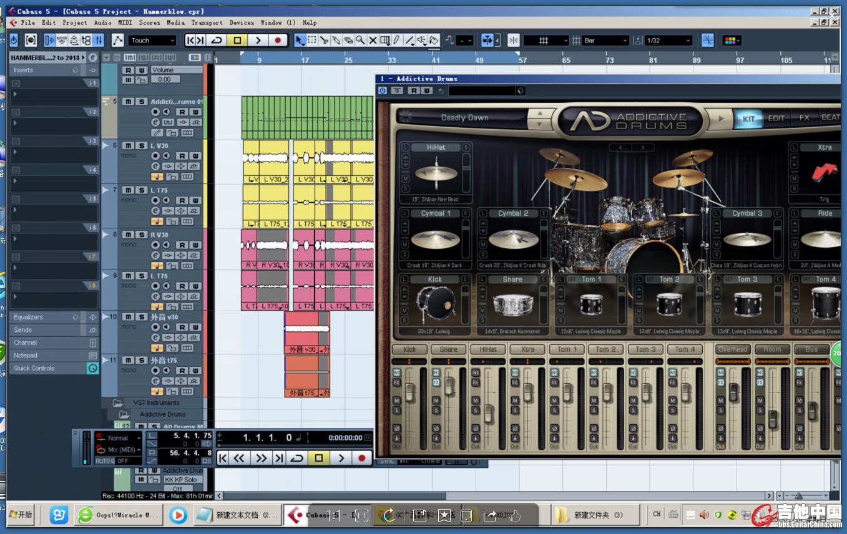Adjust the Kick channel fader in Addictive Drums
This screenshot has width=847, height=534.
[x=410, y=392]
